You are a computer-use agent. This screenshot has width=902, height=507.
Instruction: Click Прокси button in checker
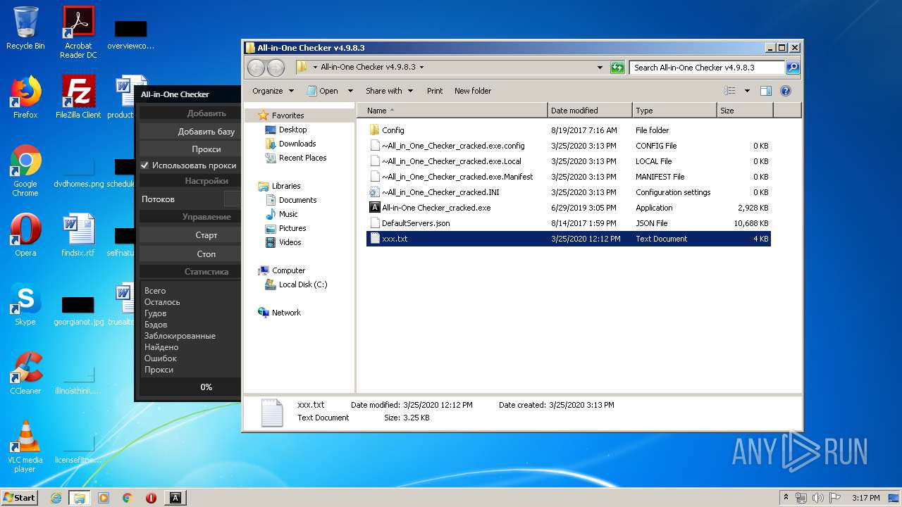(x=190, y=149)
